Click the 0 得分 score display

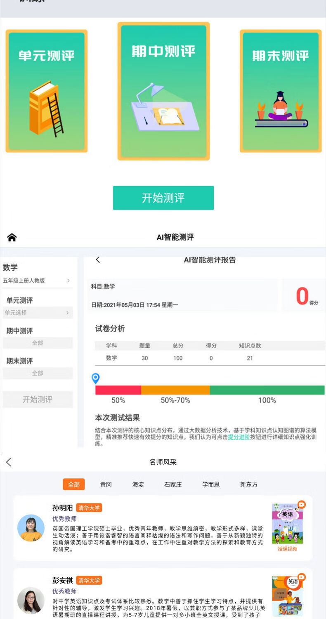[307, 296]
